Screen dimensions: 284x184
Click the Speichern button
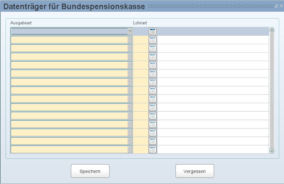pyautogui.click(x=90, y=171)
